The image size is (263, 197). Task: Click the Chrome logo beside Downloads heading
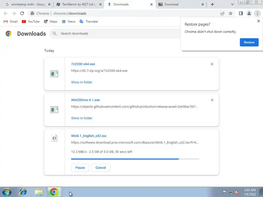pos(8,34)
